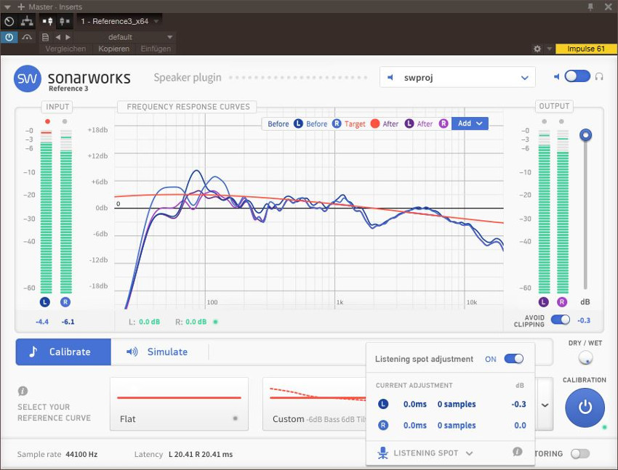Click the yellow Impulse 61 button
The height and width of the screenshot is (470, 618).
[586, 49]
